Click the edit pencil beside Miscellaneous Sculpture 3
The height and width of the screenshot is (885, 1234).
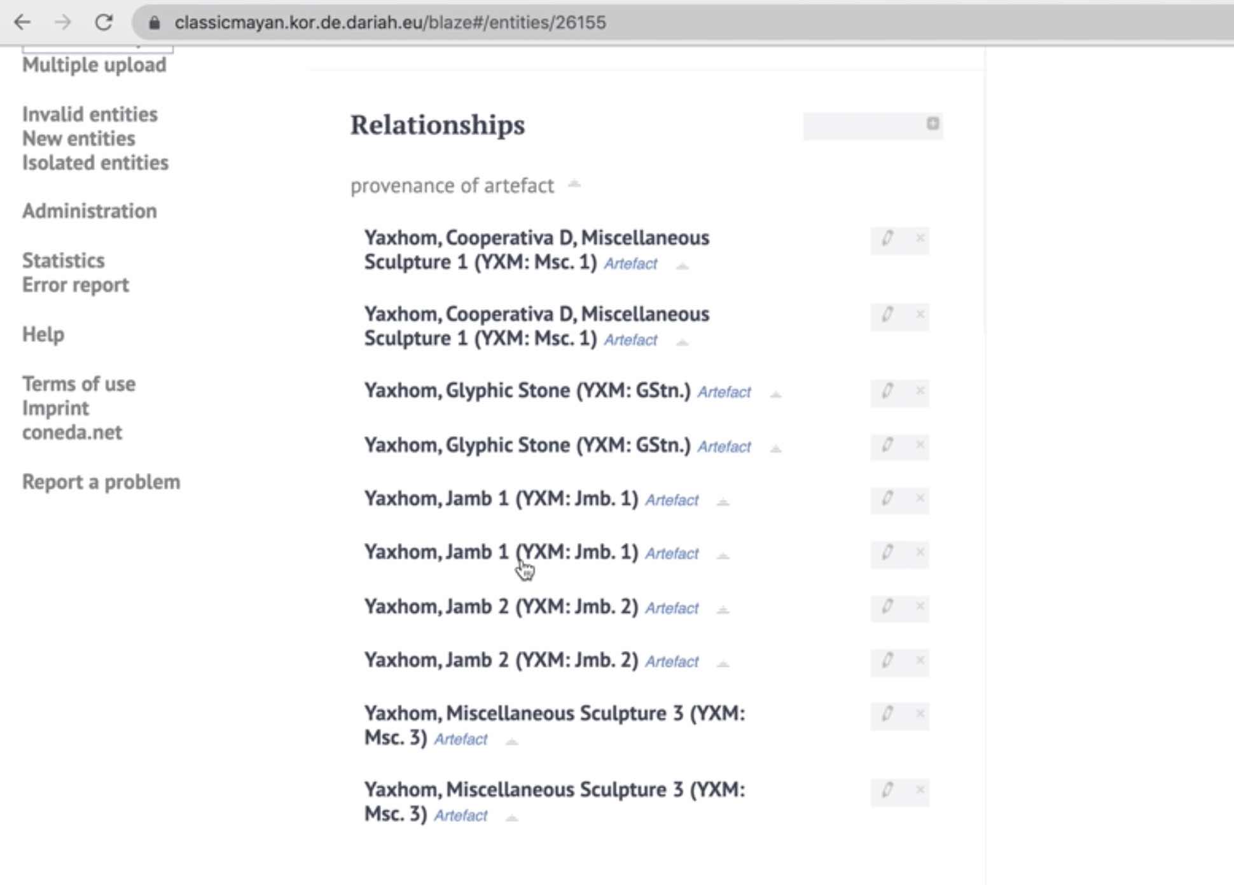coord(889,715)
